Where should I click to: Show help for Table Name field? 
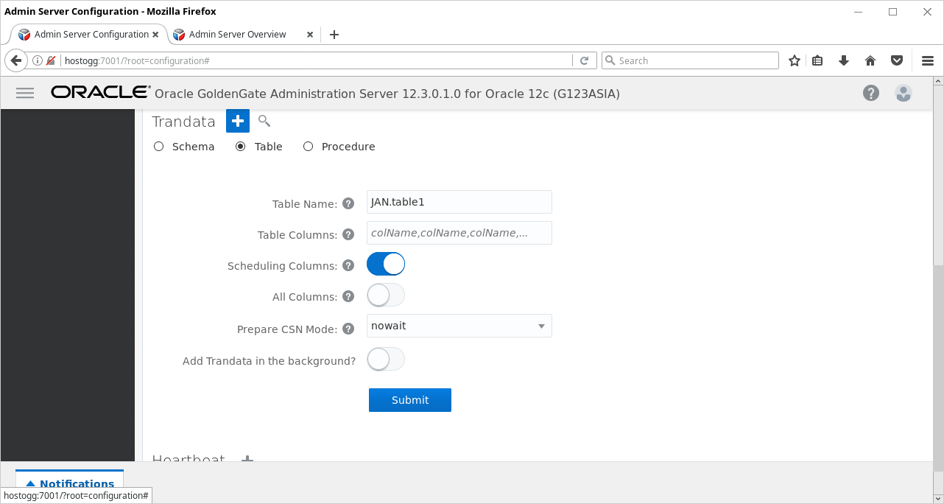coord(349,204)
